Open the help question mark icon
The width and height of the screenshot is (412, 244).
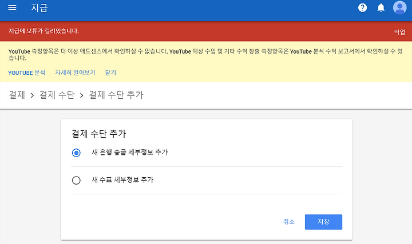click(362, 7)
